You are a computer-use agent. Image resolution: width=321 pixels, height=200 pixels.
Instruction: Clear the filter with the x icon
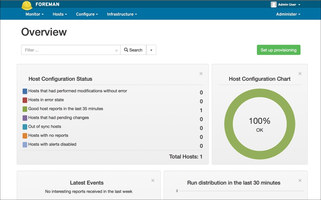[117, 50]
